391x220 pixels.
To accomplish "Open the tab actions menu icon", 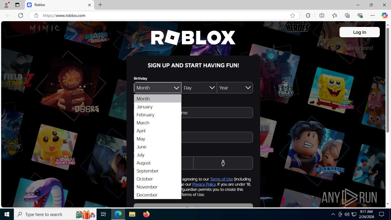I will point(17,5).
